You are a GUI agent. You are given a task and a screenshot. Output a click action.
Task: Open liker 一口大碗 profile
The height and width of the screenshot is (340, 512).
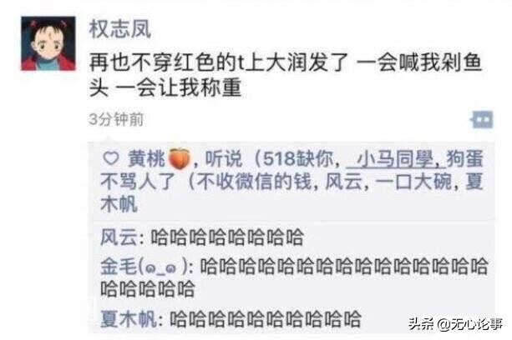413,182
